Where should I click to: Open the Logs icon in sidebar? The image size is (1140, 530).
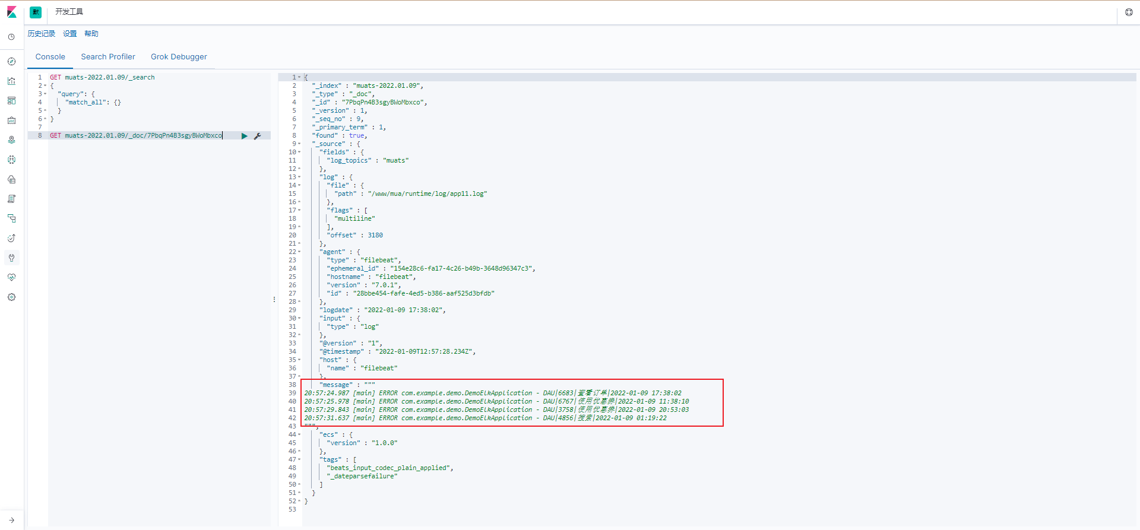(x=11, y=199)
